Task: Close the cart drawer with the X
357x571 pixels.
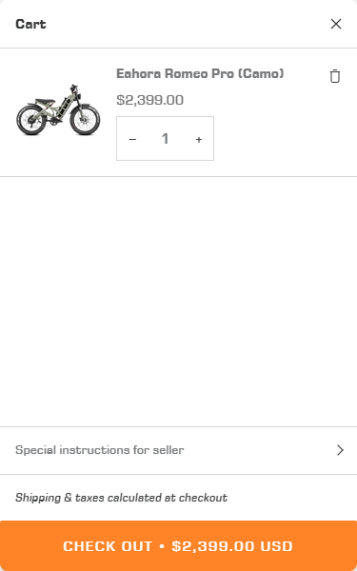Action: 335,24
